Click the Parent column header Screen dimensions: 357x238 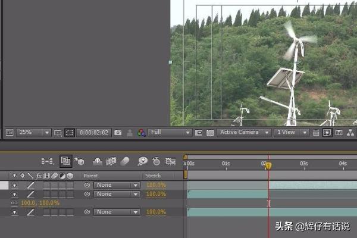[90, 176]
